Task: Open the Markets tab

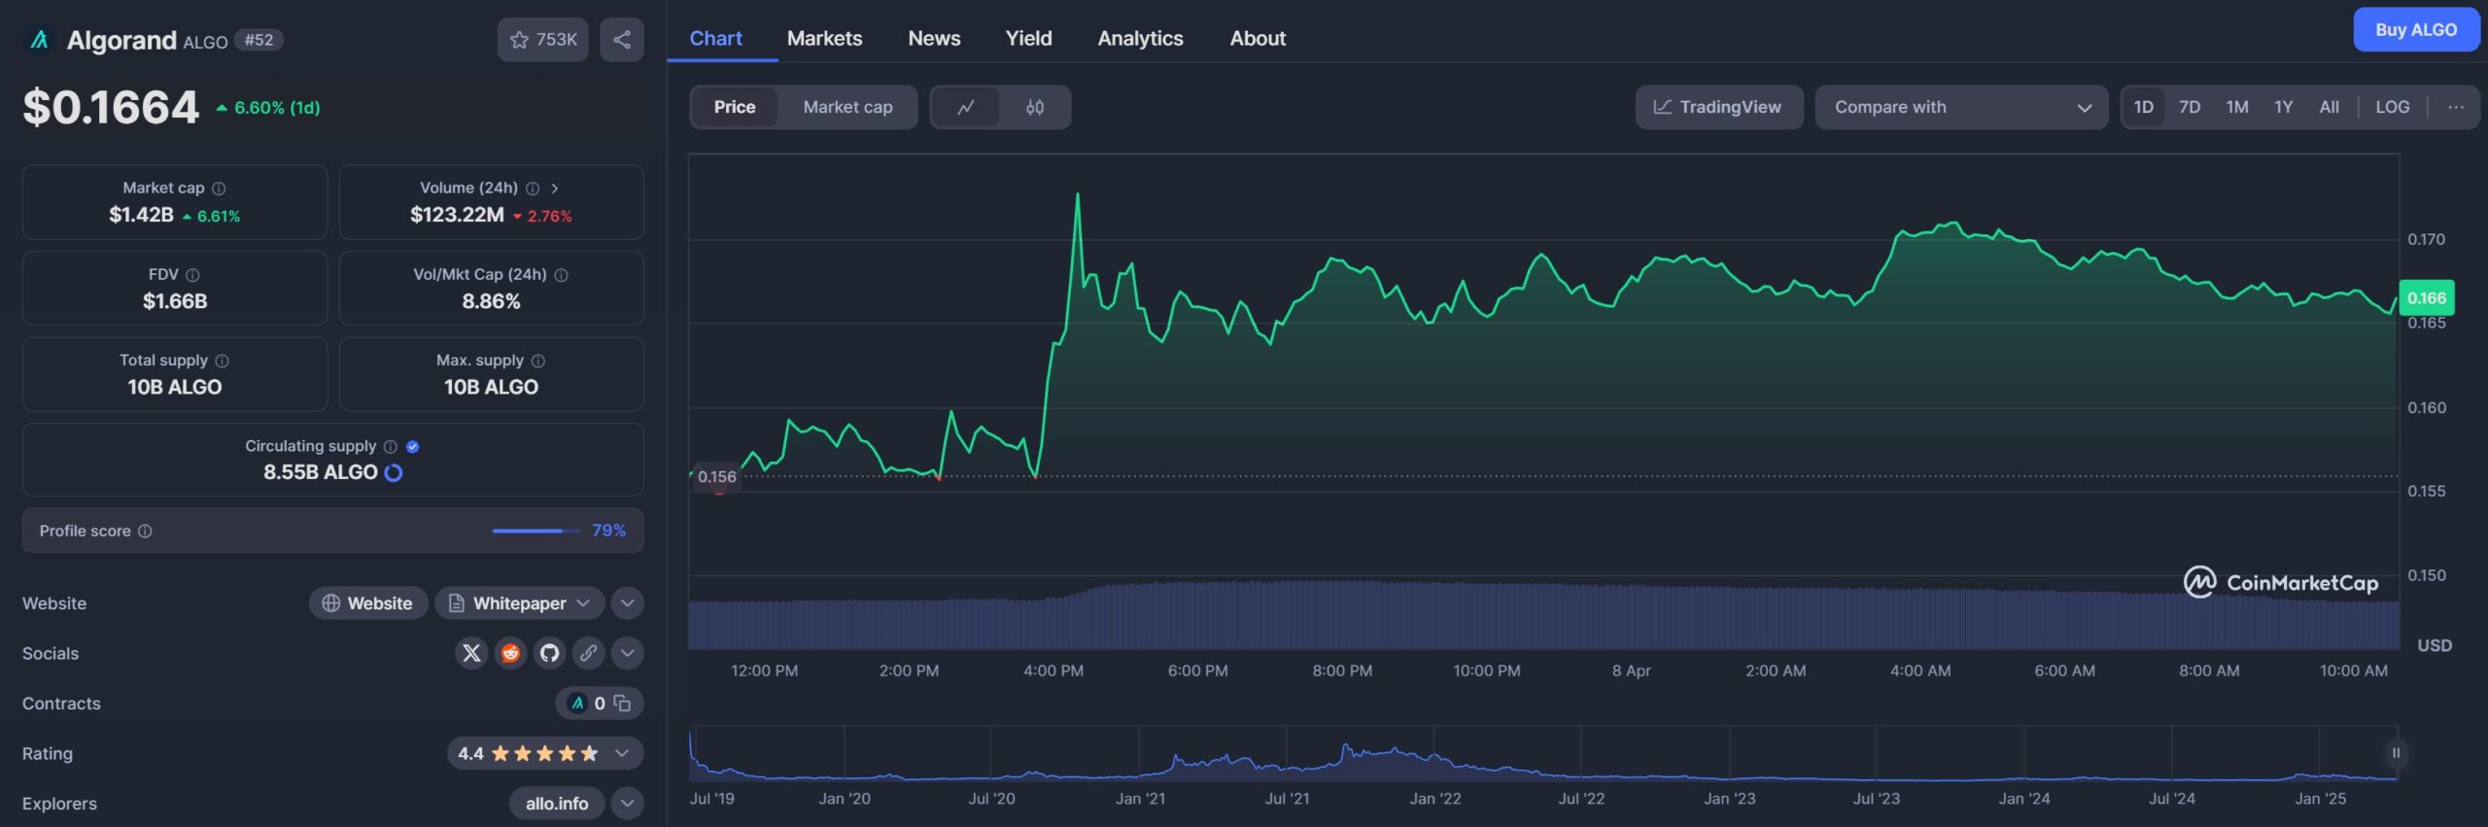Action: [824, 39]
